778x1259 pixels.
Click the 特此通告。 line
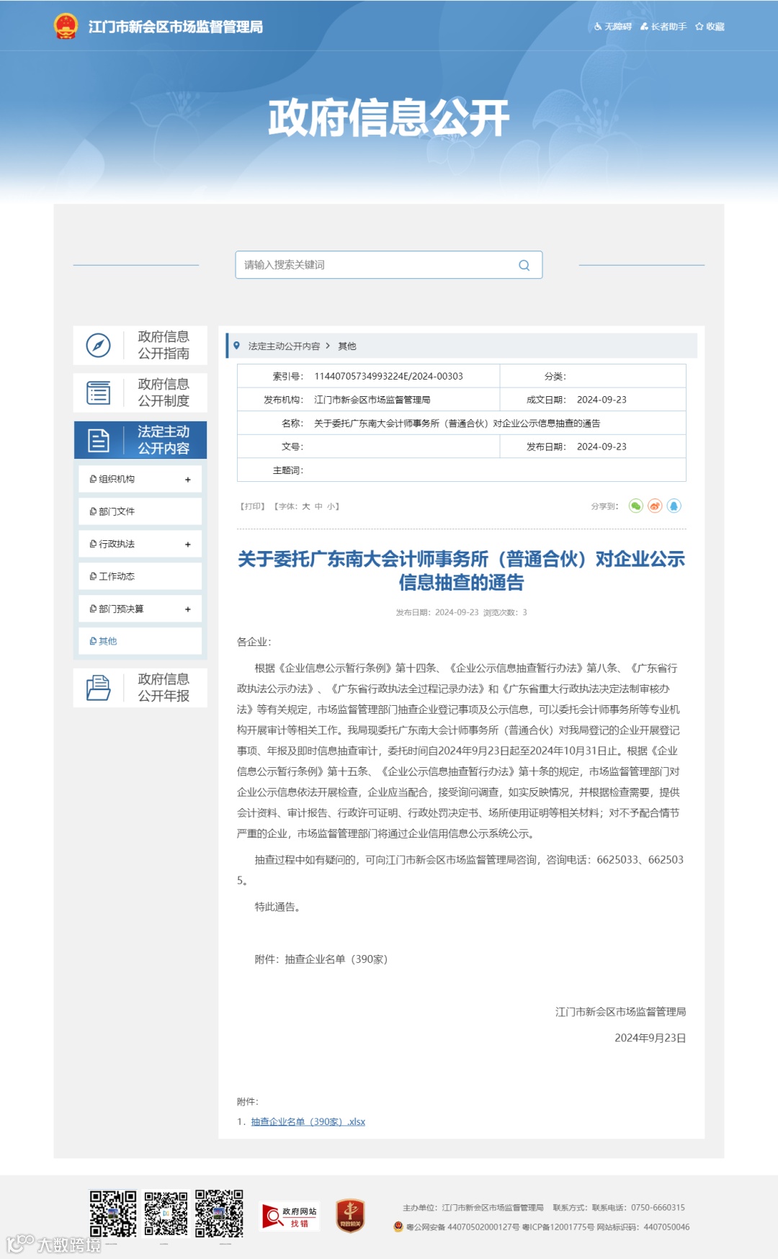tap(280, 908)
